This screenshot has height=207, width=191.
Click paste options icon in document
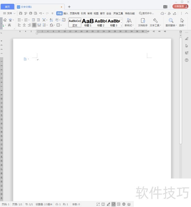[25, 59]
